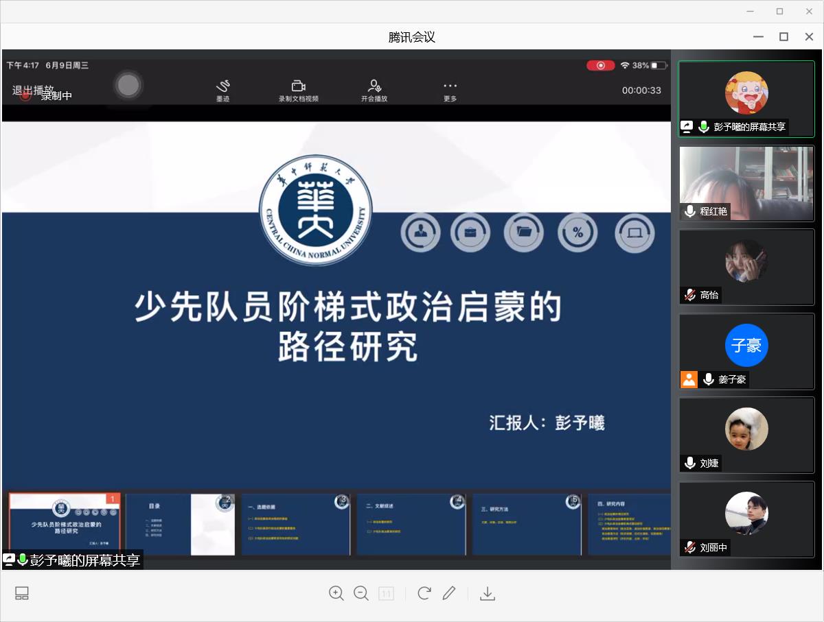Rotate the image with the rotate icon

coord(424,593)
